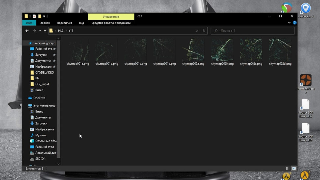Screen dimensions: 320x180
Task: Switch to large thumbnails view icon
Action: click(x=294, y=168)
